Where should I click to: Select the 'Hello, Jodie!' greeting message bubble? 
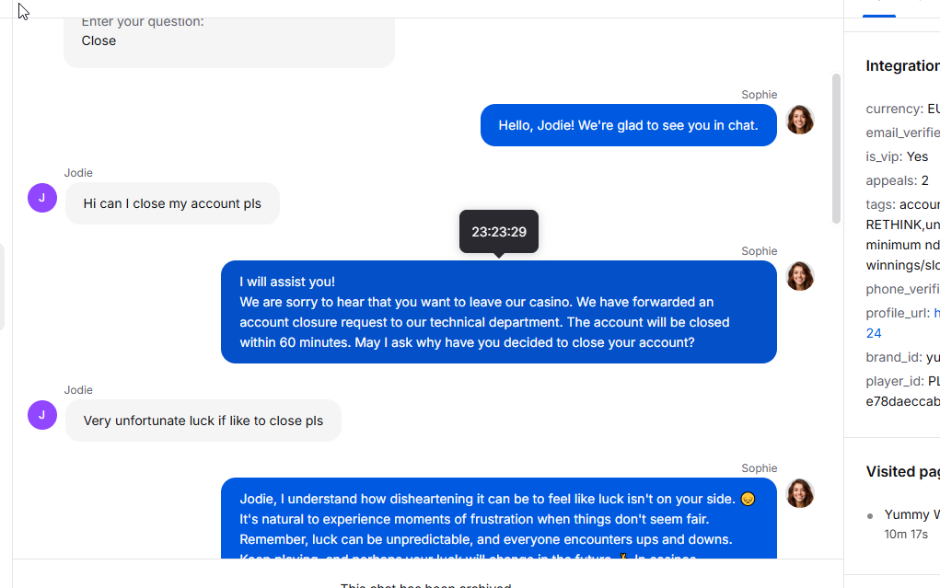[x=628, y=125]
